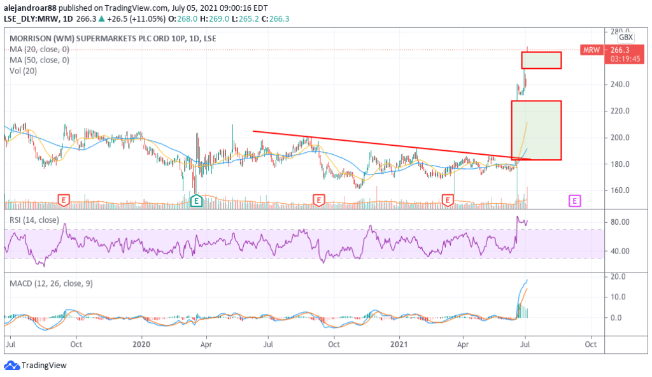Click the red E marker before Oct 2020
652x377 pixels.
(318, 201)
